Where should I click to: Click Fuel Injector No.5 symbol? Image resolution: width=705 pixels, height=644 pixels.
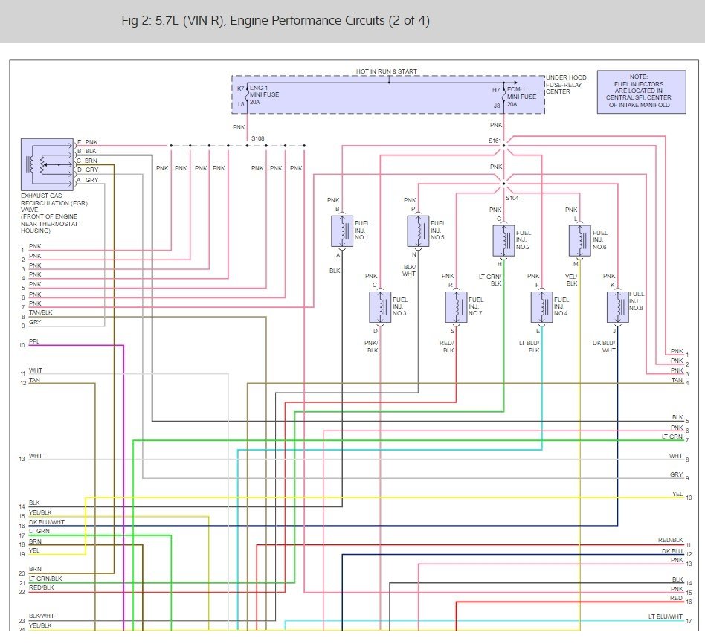point(418,231)
